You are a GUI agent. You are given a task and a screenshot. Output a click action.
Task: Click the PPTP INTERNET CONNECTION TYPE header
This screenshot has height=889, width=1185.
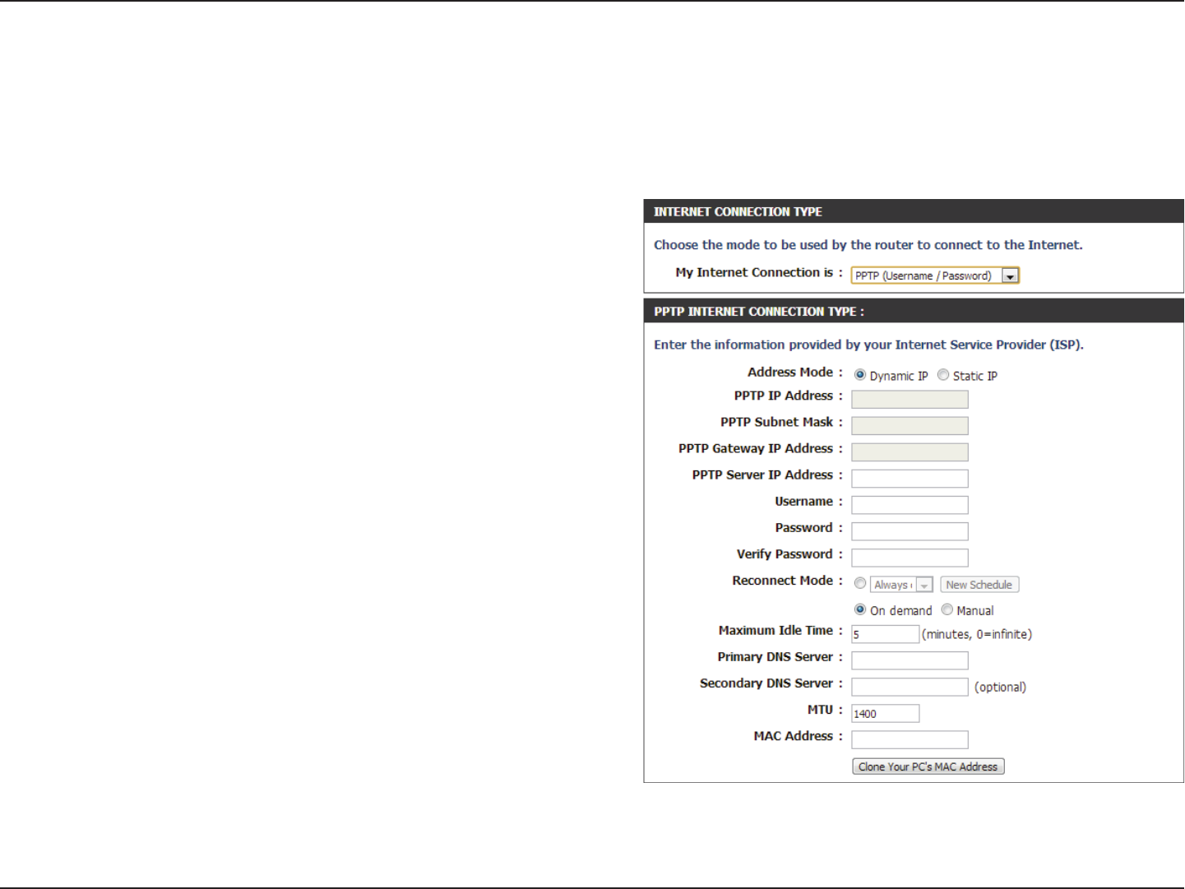click(x=759, y=312)
